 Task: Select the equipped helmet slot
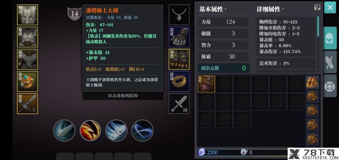click(27, 15)
